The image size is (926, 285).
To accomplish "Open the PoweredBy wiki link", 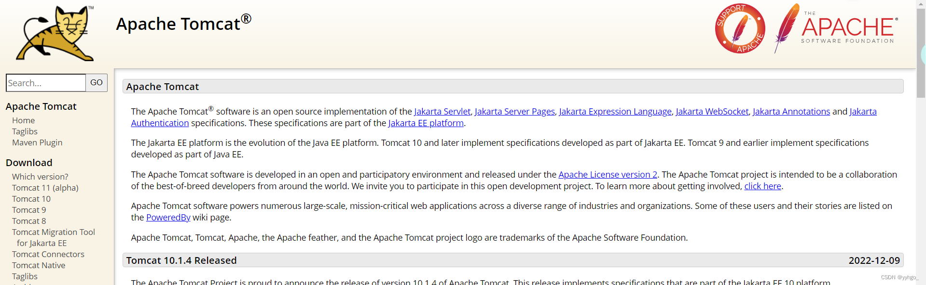I will pos(168,218).
